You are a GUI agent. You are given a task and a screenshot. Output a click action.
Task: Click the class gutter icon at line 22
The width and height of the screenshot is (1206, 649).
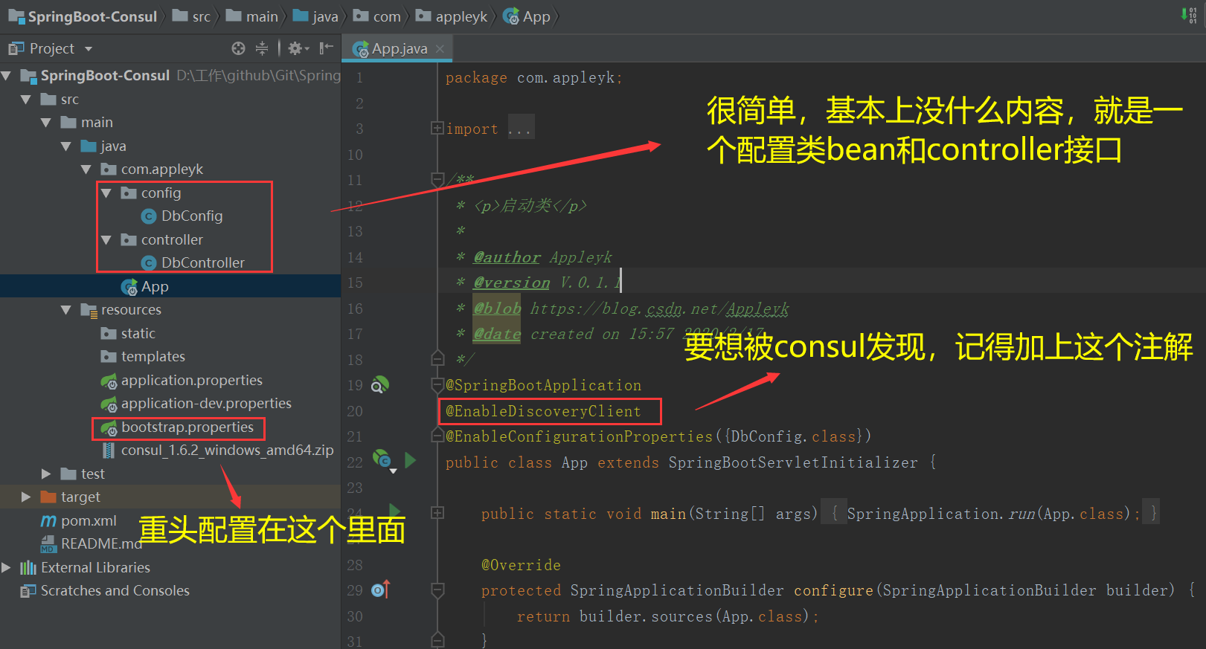(382, 461)
